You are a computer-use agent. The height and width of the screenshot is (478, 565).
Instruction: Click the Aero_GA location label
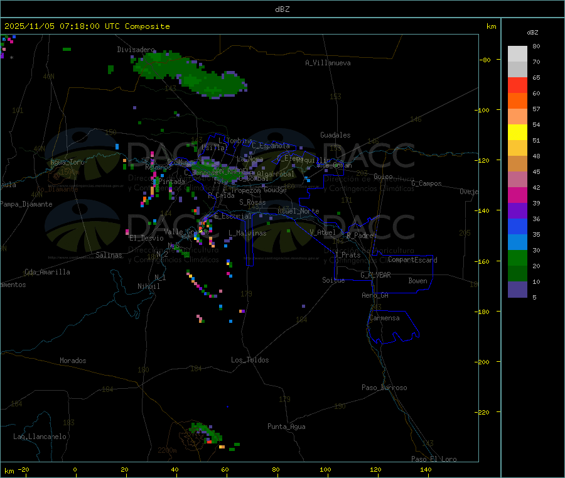click(x=375, y=295)
